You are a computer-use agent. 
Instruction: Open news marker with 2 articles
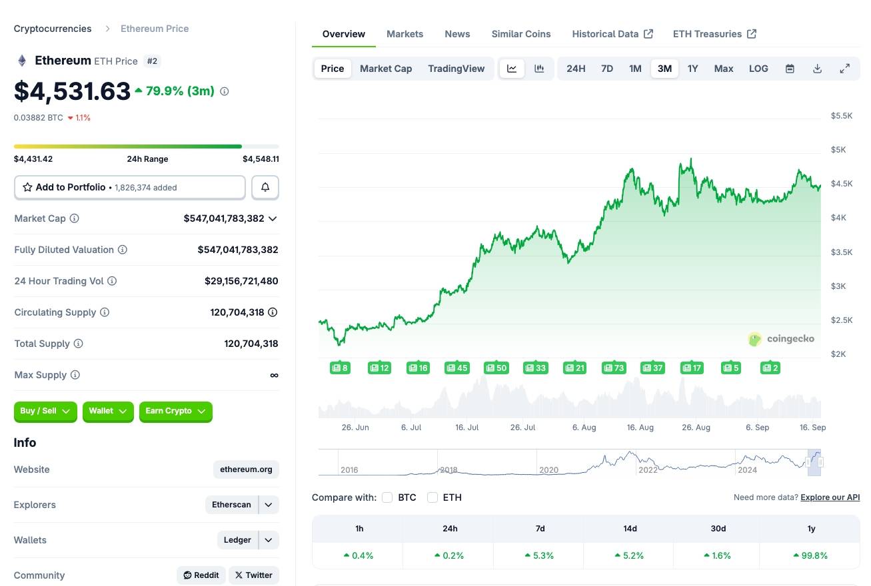pyautogui.click(x=770, y=368)
